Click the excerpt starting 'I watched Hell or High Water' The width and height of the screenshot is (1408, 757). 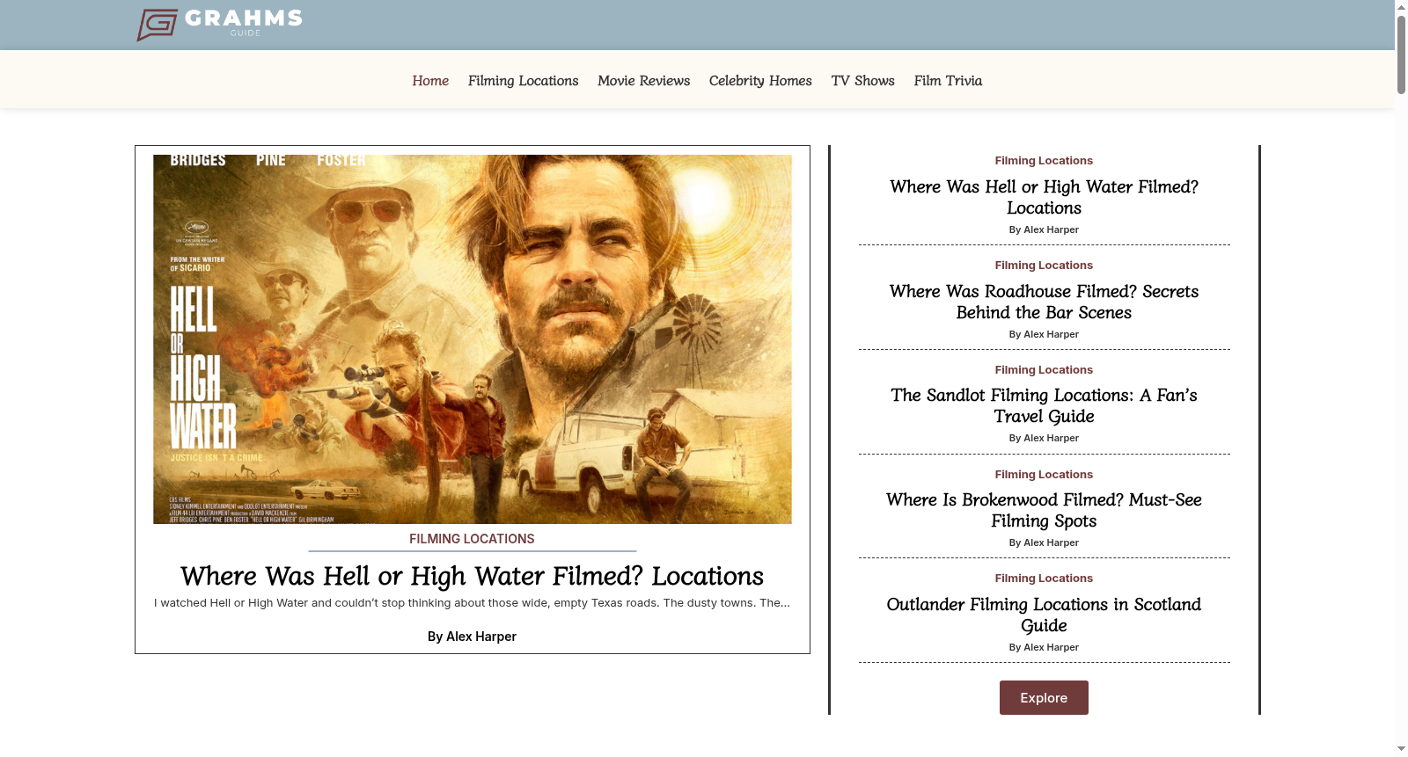click(472, 603)
